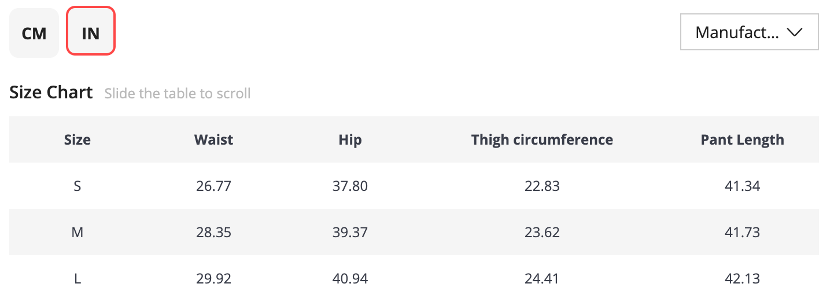Click the Thigh circumference column header
The height and width of the screenshot is (302, 834).
tap(542, 139)
